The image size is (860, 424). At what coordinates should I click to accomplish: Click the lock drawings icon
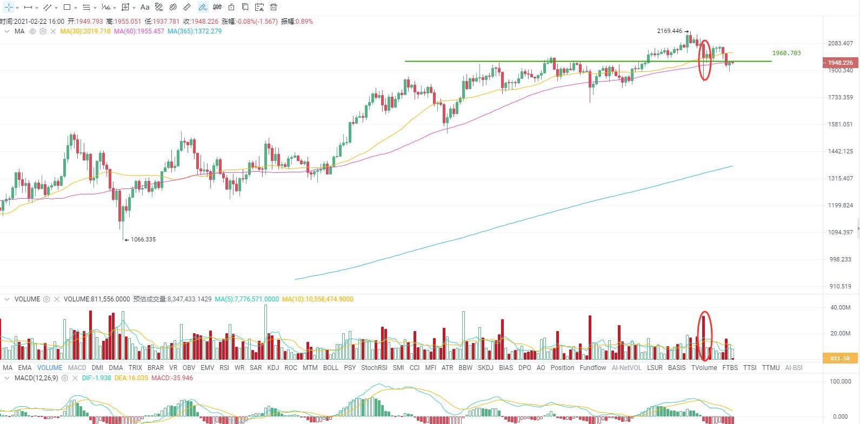231,7
